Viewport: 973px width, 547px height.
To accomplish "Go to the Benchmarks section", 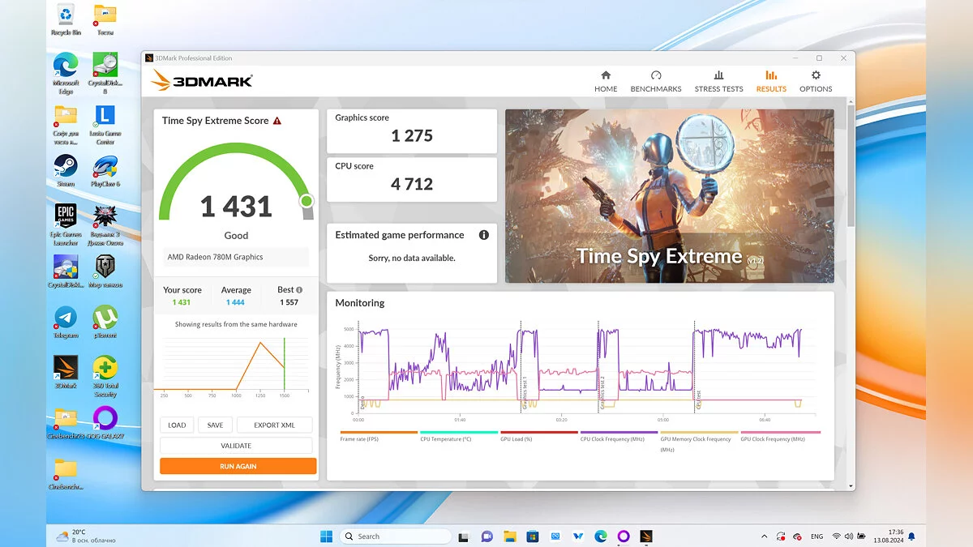I will pyautogui.click(x=656, y=81).
